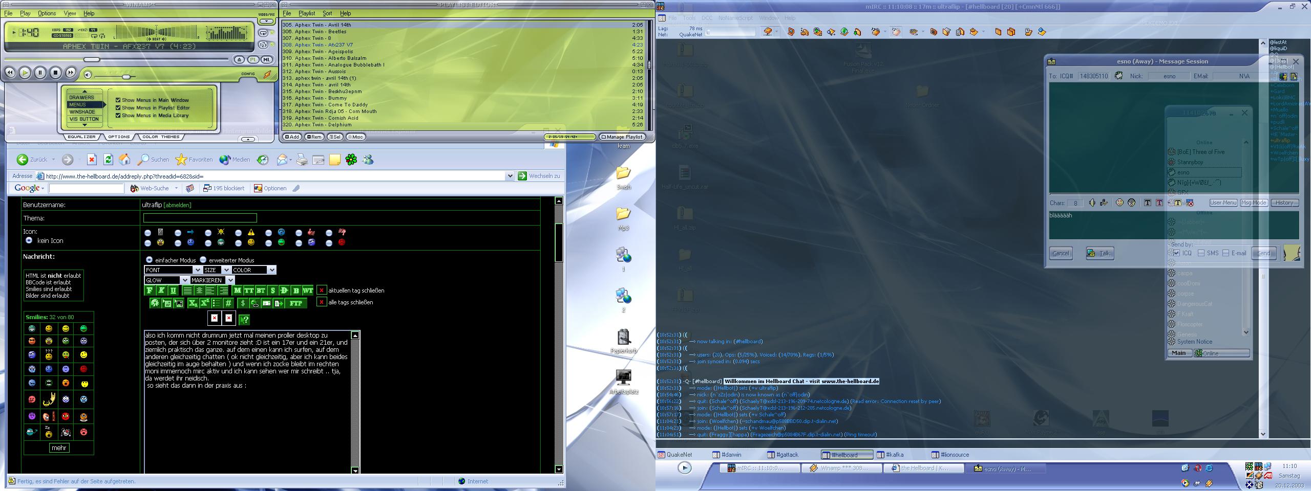Image resolution: width=1311 pixels, height=491 pixels.
Task: Open the FONT dropdown
Action: (x=197, y=270)
